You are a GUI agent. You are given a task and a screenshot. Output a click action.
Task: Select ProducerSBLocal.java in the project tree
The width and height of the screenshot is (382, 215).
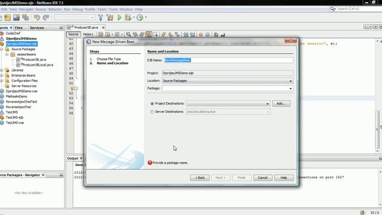[x=38, y=65]
